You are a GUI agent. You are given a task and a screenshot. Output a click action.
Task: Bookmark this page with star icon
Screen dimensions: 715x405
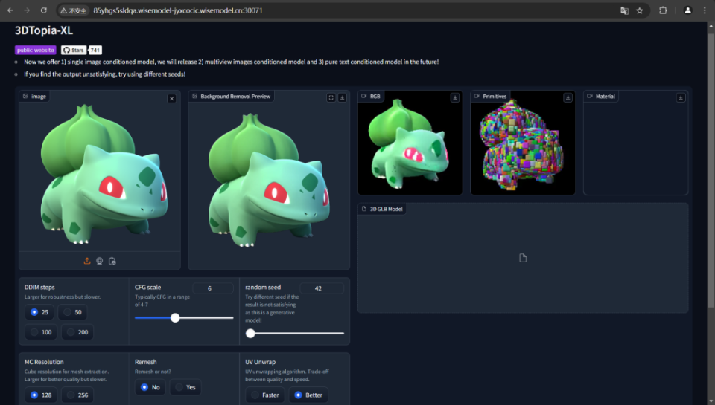pos(639,10)
